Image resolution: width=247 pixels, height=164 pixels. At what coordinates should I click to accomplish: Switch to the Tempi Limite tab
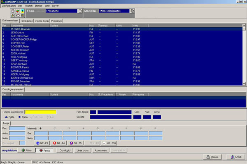26,21
